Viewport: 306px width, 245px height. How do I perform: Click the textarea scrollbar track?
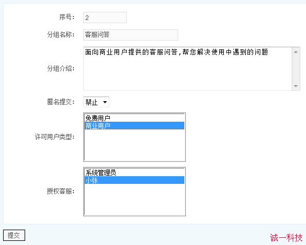point(296,69)
